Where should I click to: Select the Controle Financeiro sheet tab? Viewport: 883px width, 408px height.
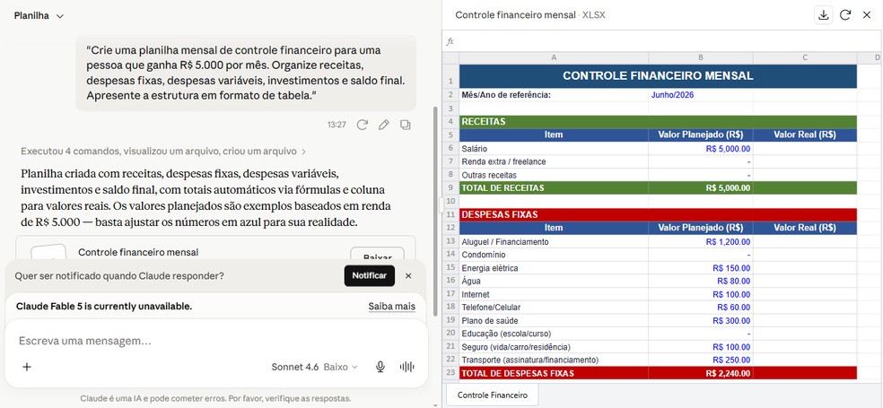pos(492,395)
